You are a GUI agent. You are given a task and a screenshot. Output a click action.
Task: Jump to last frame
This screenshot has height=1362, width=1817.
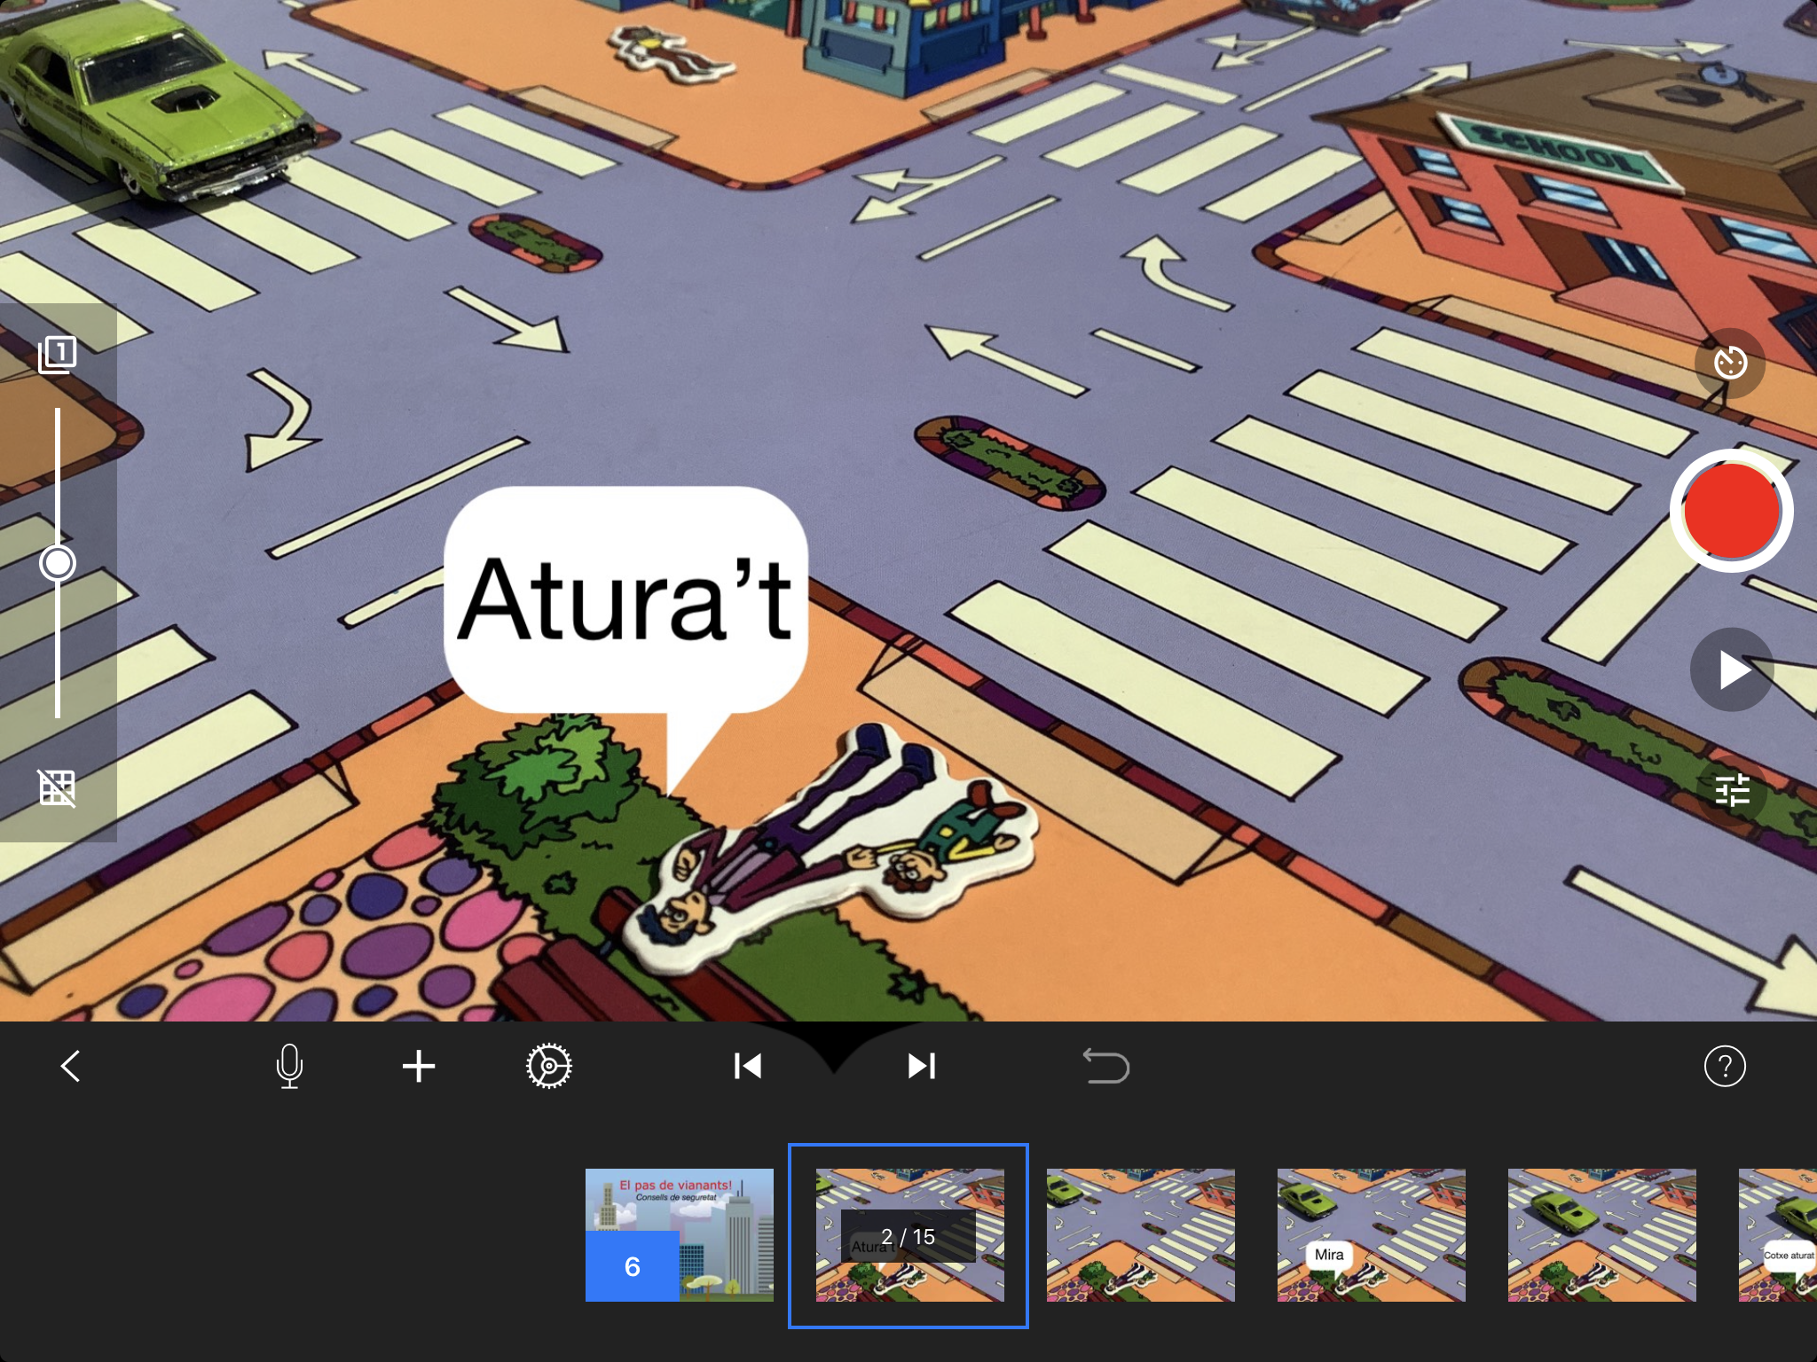click(922, 1066)
